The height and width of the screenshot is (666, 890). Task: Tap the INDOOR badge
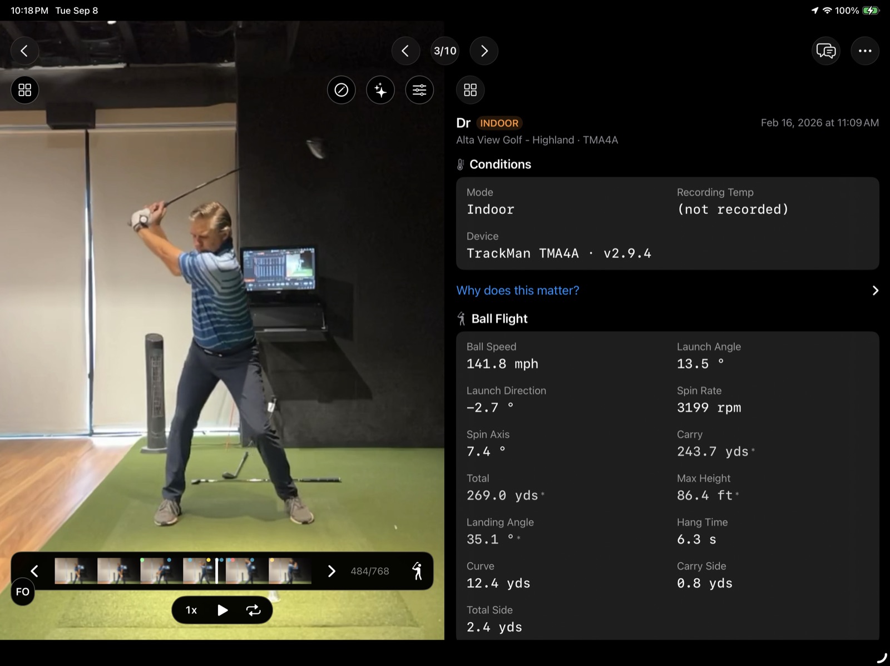point(499,123)
